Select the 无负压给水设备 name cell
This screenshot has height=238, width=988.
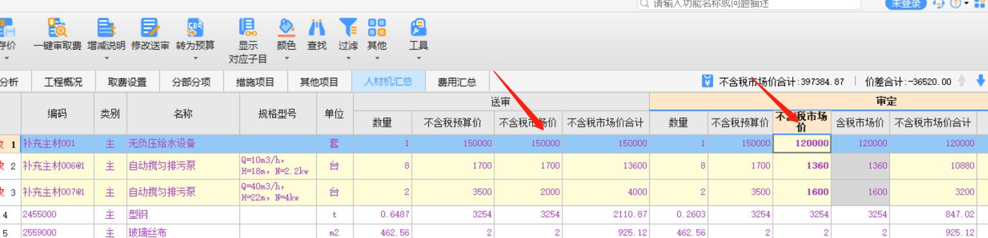[x=182, y=144]
